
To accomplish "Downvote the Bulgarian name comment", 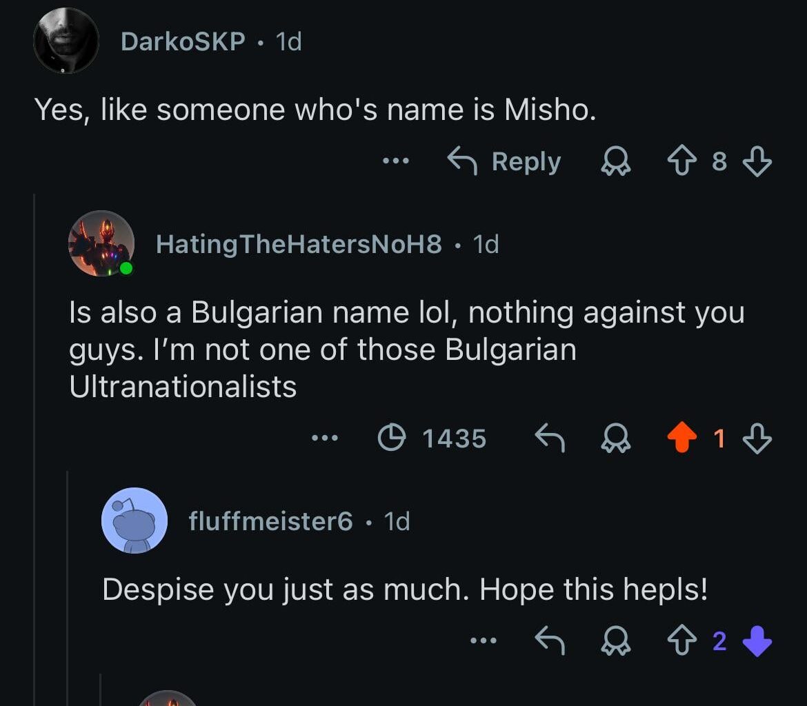I will [757, 437].
